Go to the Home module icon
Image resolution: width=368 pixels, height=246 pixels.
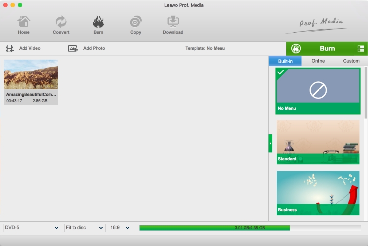tap(24, 22)
